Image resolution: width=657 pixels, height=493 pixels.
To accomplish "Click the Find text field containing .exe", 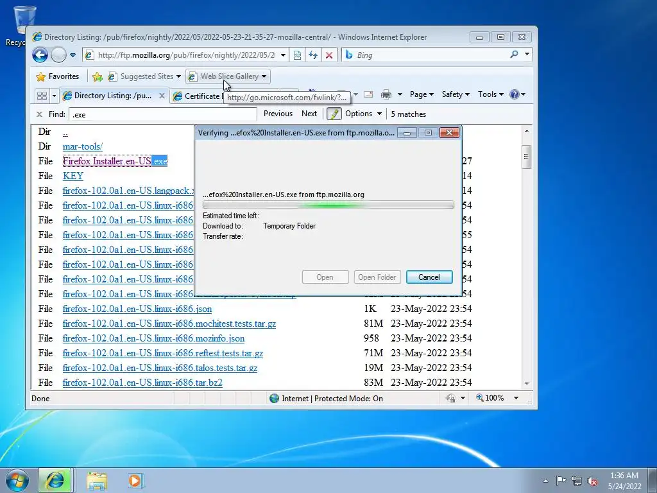I will (x=162, y=114).
